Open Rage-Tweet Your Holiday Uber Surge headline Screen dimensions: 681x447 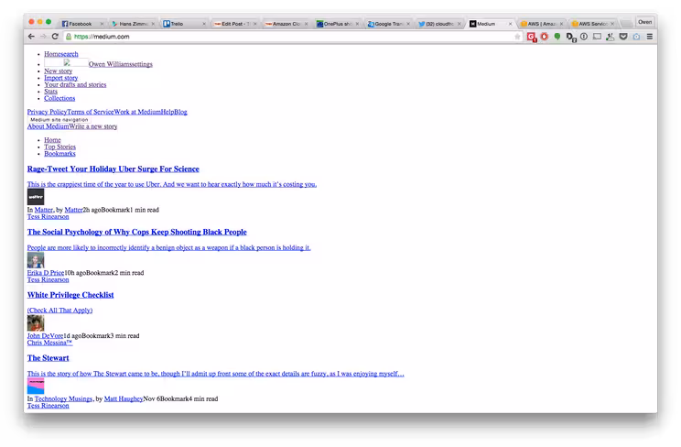113,169
